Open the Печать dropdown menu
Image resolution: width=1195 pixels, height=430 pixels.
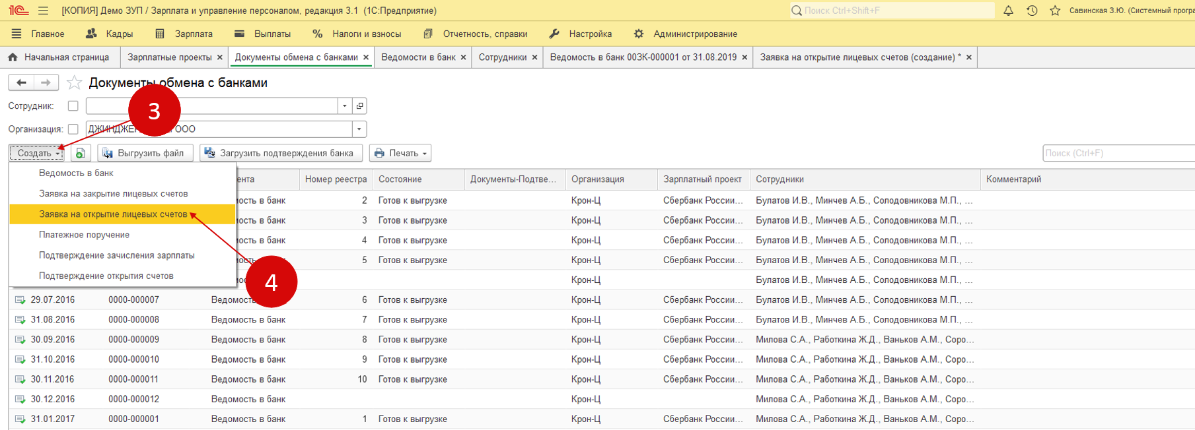pos(400,153)
